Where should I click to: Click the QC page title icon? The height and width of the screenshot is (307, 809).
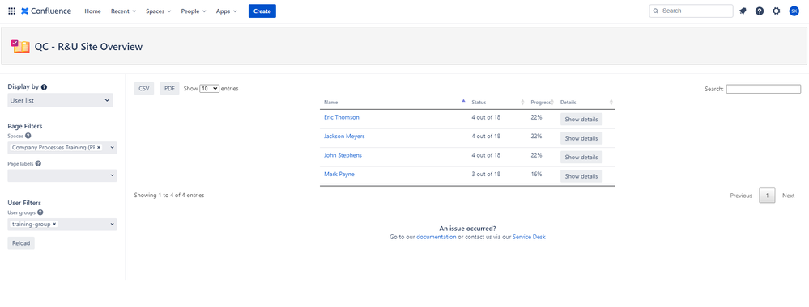20,46
